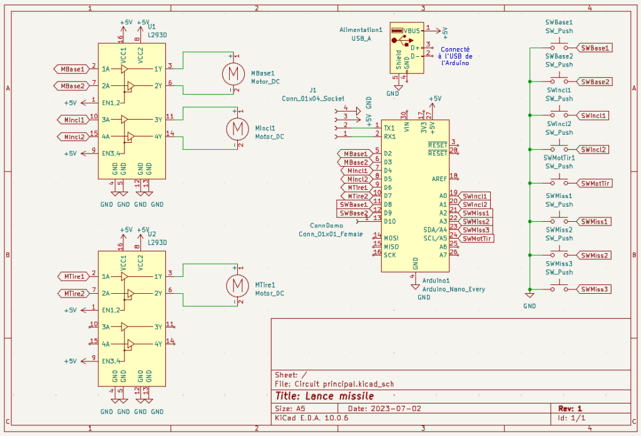This screenshot has height=436, width=641.
Task: Click the SWMotTir1 push-button switch symbol
Action: [x=559, y=181]
